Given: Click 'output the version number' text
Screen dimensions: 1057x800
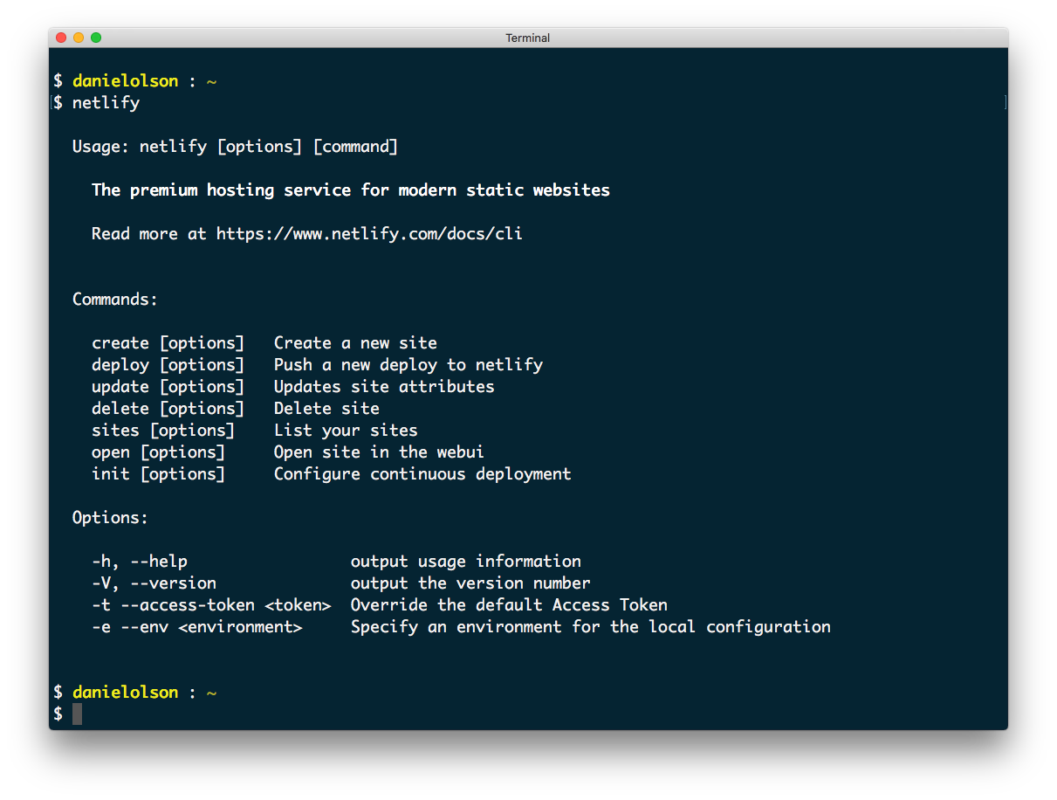Looking at the screenshot, I should [x=470, y=583].
